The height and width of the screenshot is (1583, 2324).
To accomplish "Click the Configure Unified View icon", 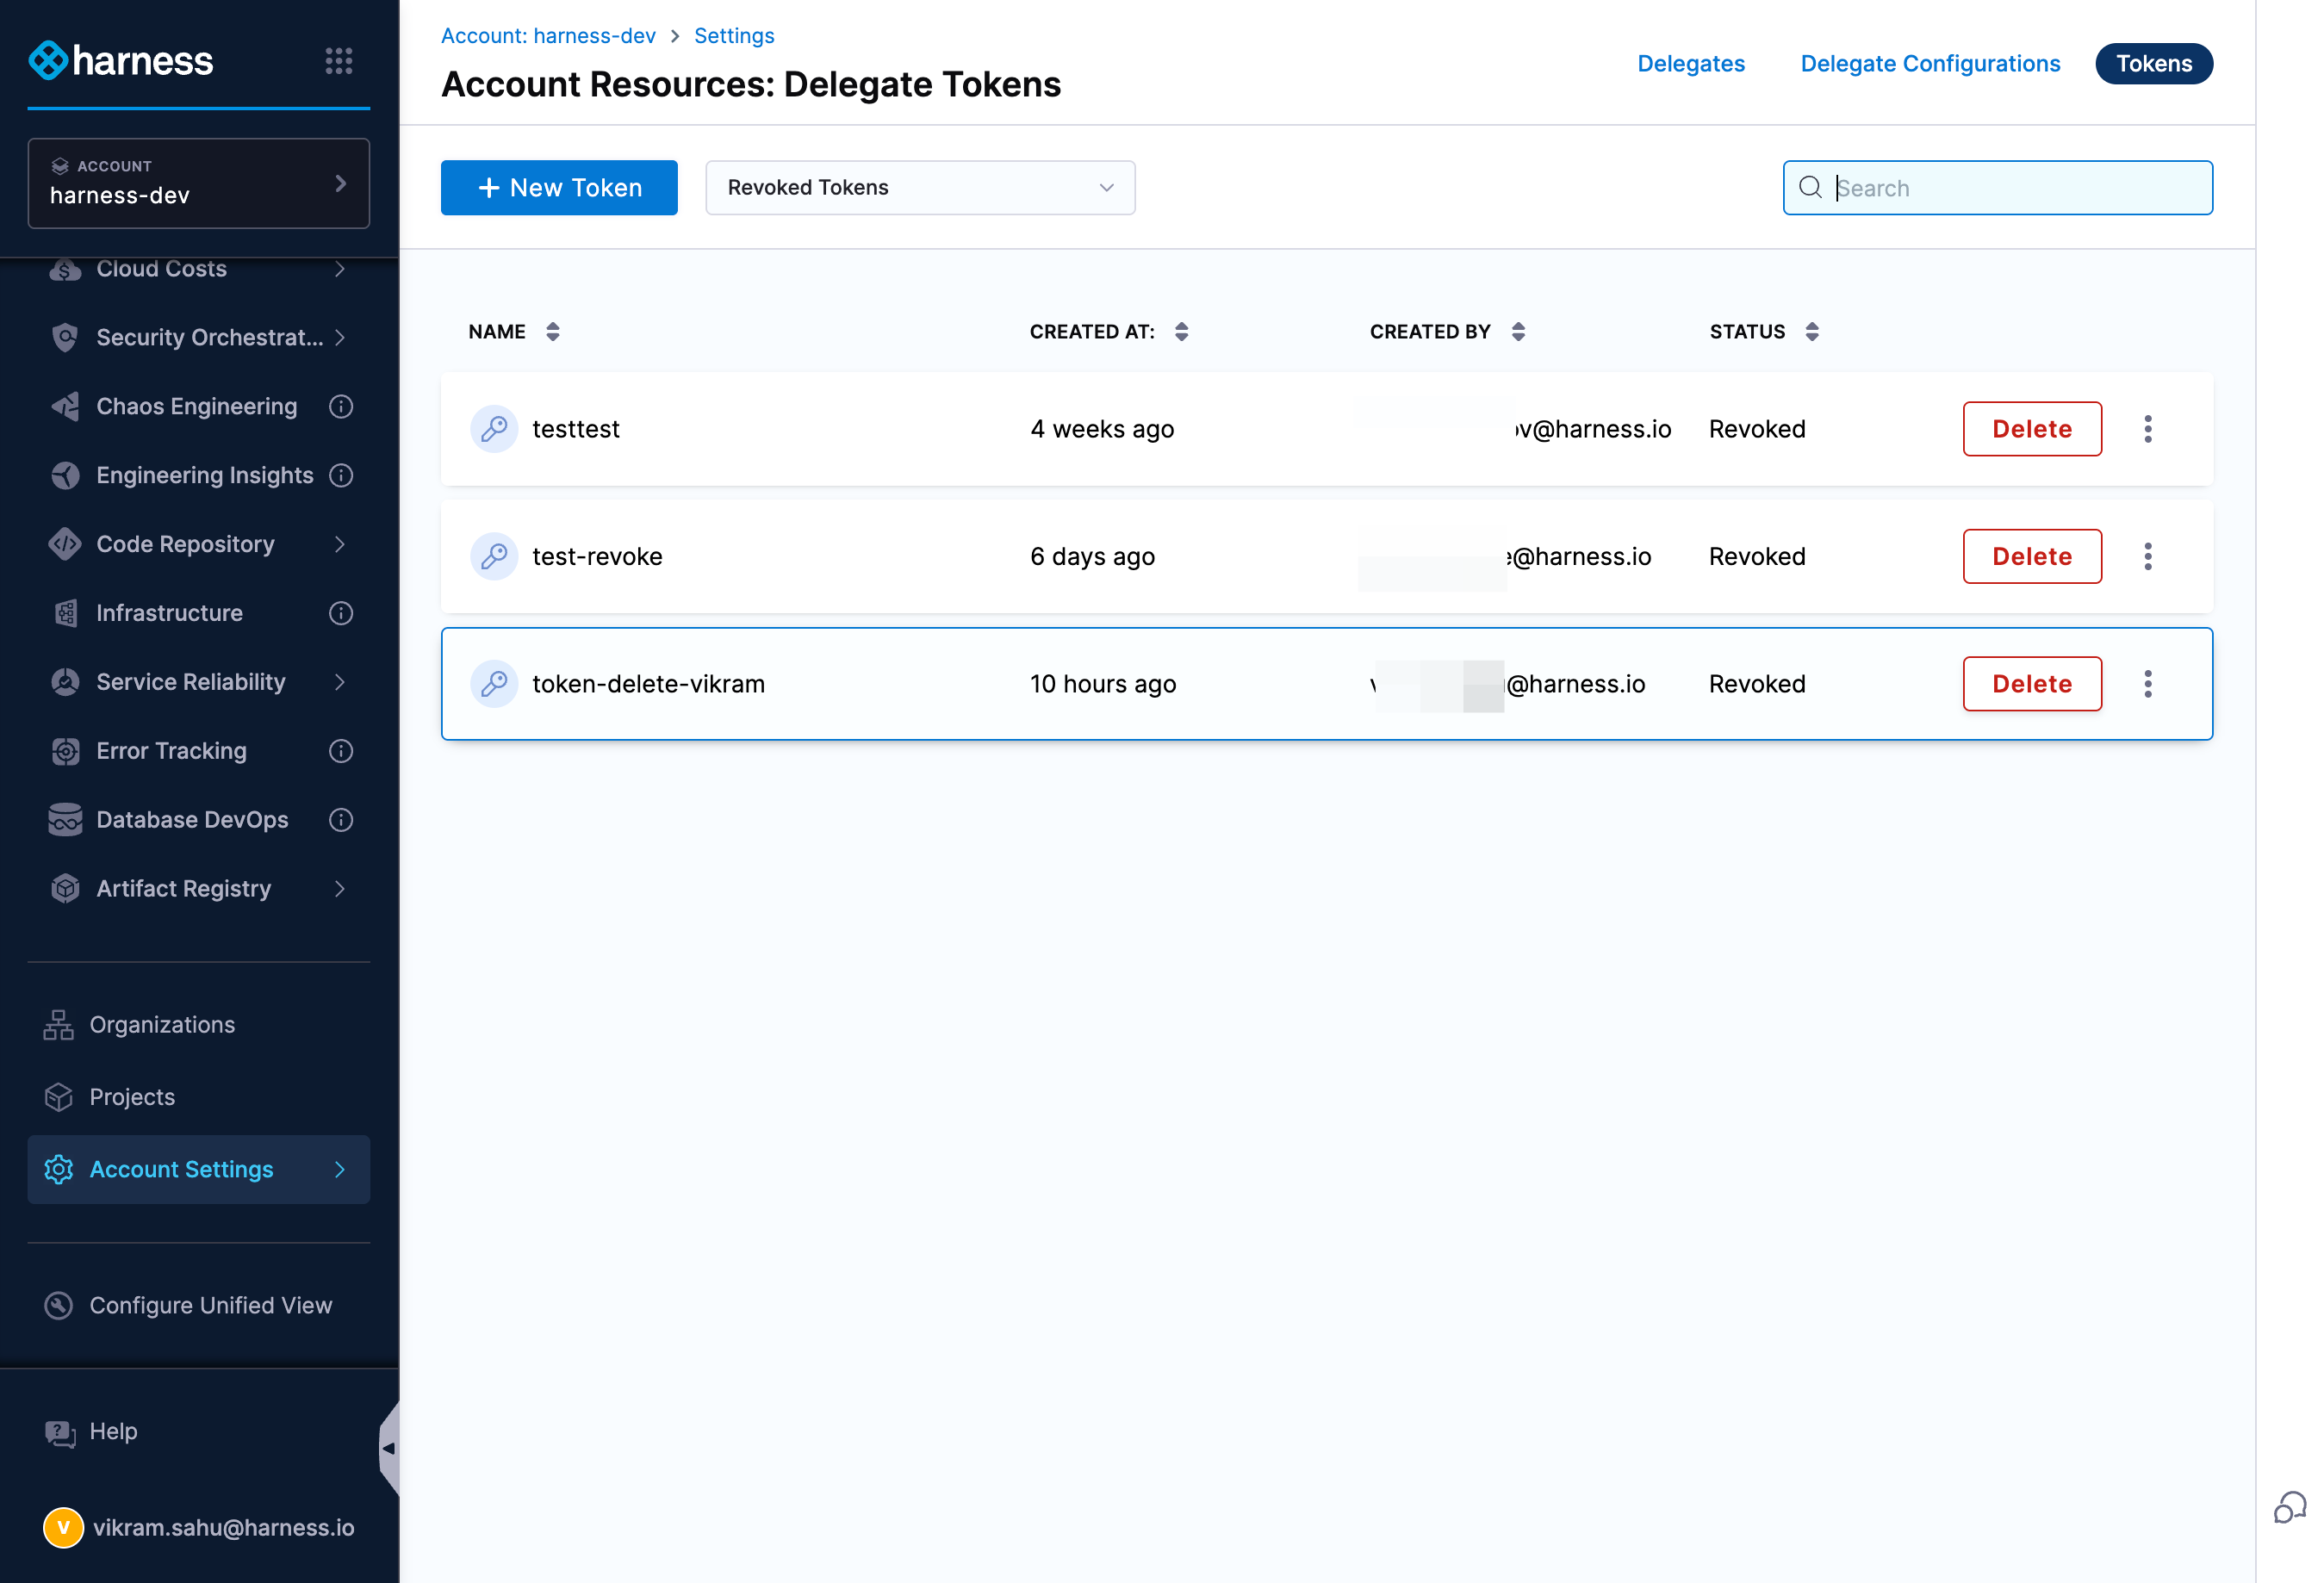I will (x=58, y=1306).
